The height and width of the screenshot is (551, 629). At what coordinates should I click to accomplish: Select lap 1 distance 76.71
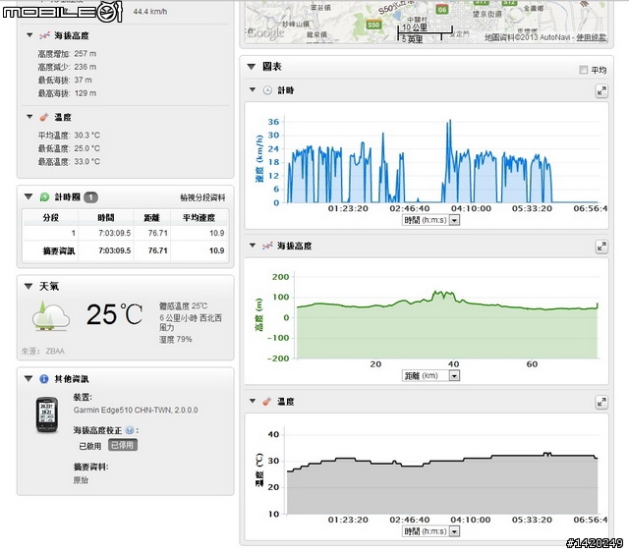click(x=157, y=233)
